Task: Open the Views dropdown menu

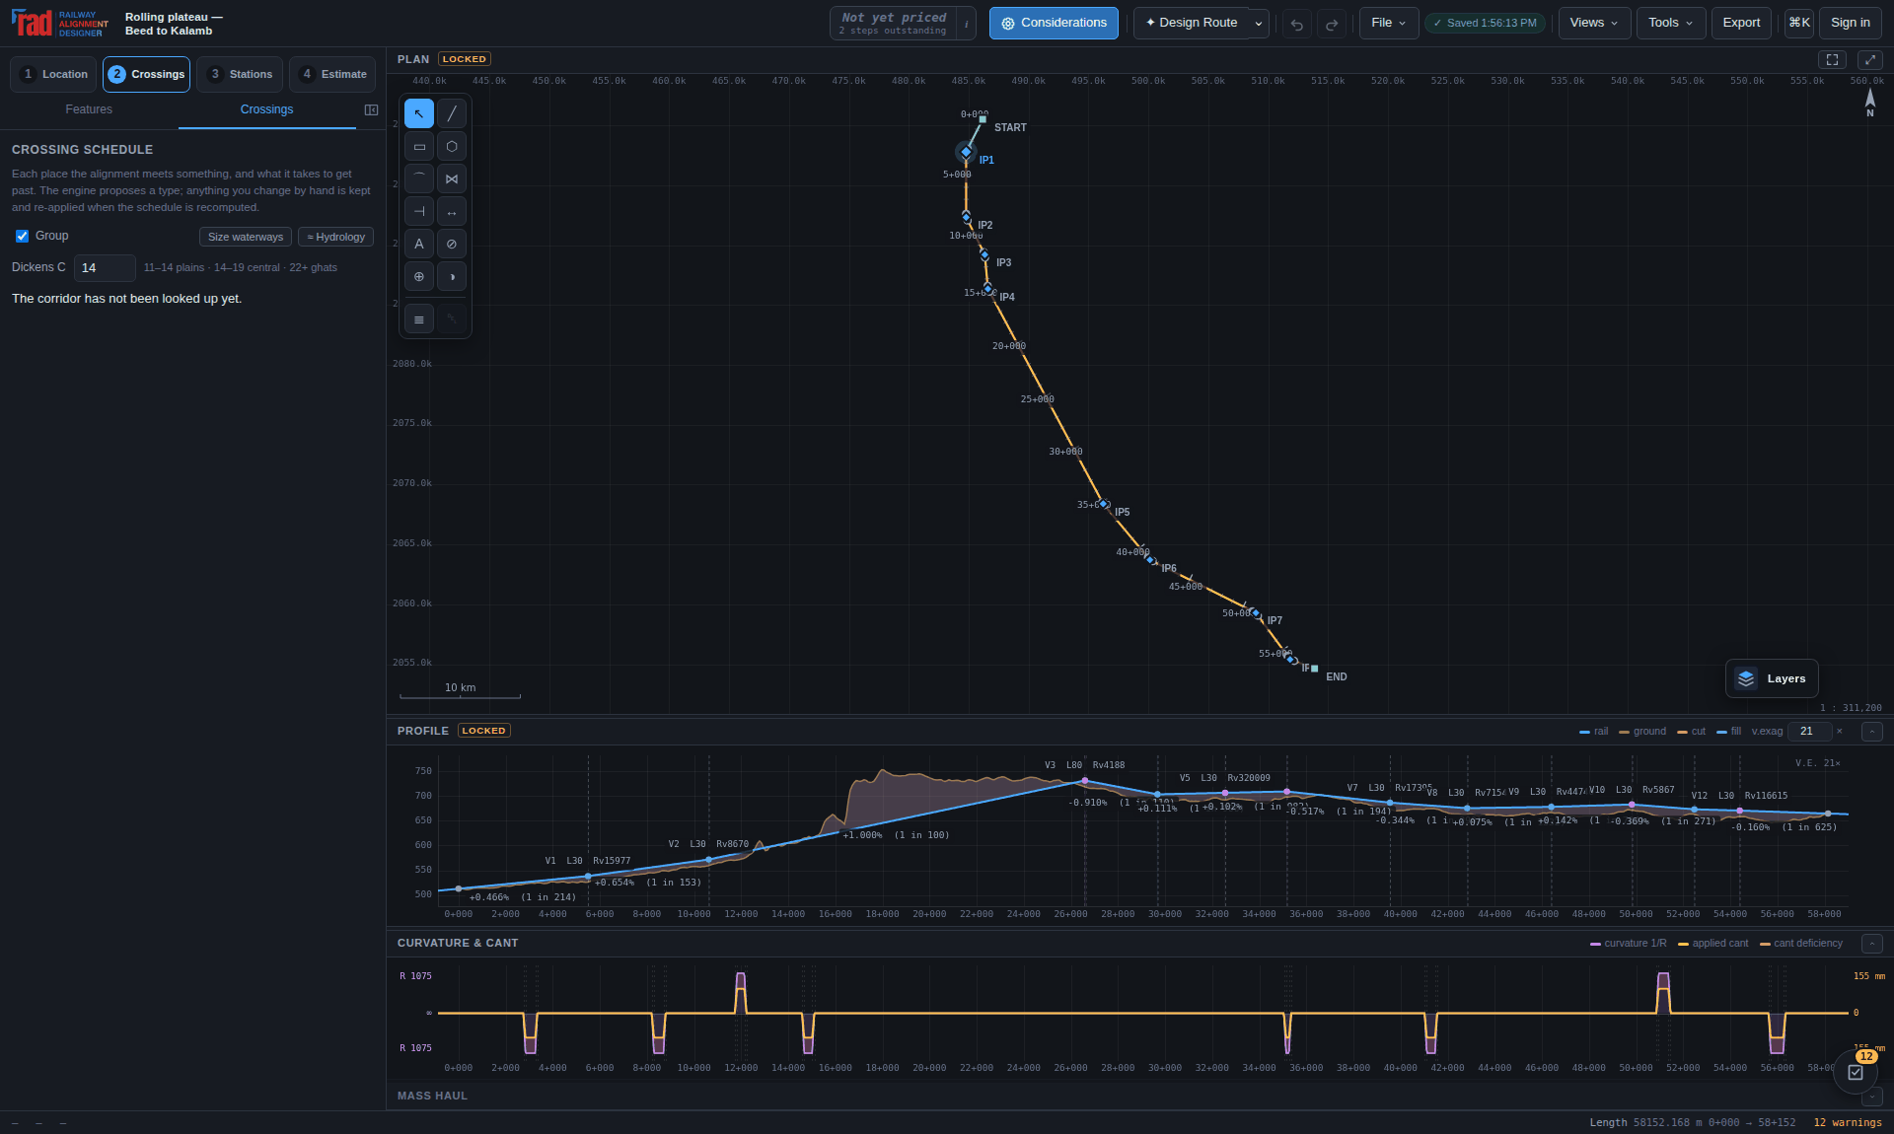Action: pos(1594,23)
